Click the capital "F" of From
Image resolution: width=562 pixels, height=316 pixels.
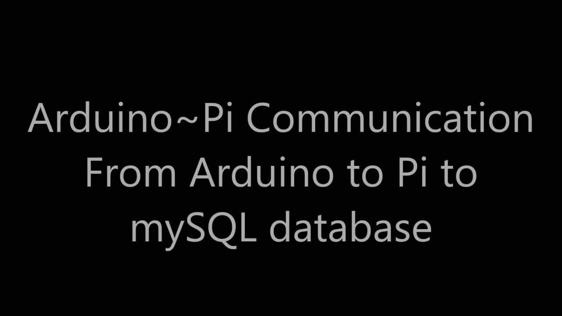(94, 173)
